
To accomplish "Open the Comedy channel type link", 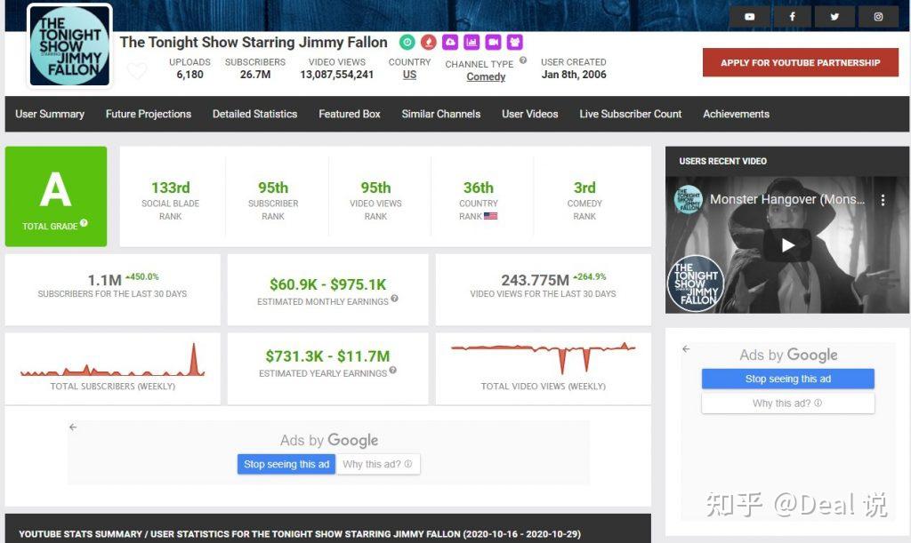I will 485,77.
